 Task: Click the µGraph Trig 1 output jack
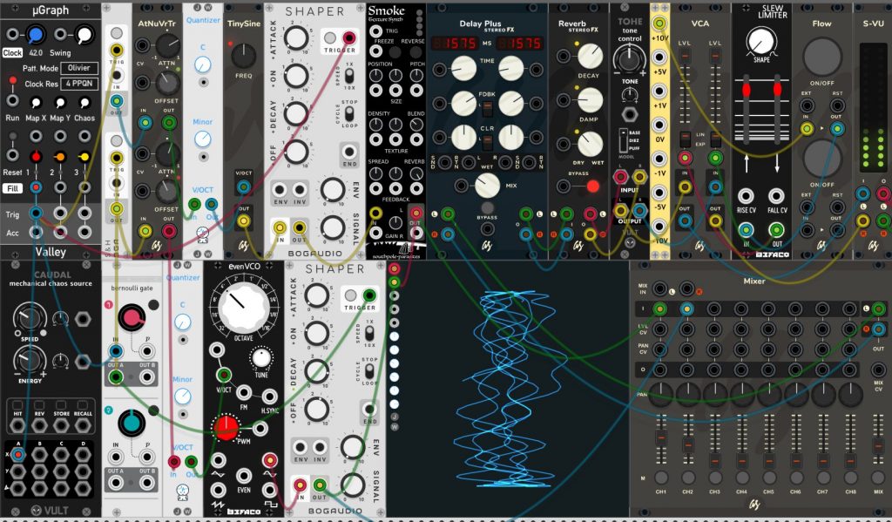pos(36,214)
